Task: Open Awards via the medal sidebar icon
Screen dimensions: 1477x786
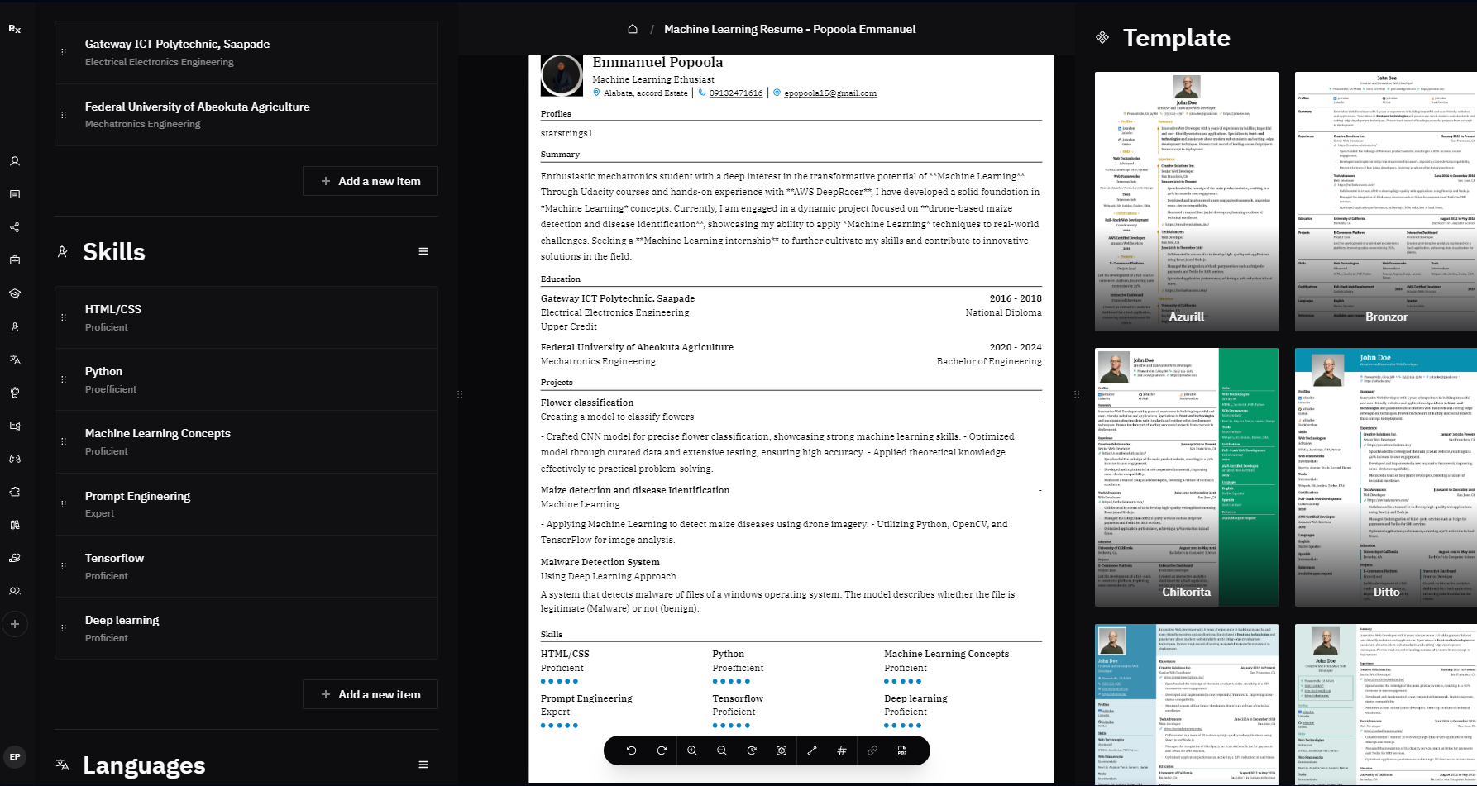Action: coord(15,393)
